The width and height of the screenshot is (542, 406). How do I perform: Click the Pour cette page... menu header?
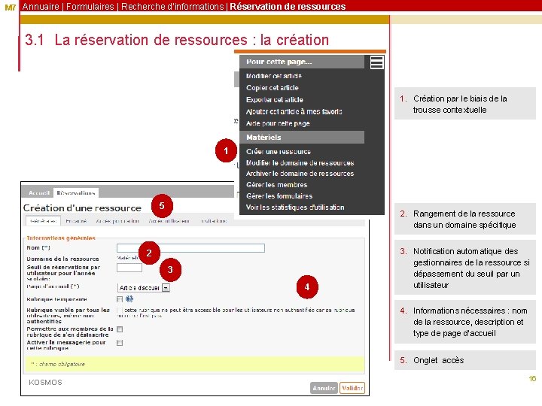pyautogui.click(x=302, y=62)
